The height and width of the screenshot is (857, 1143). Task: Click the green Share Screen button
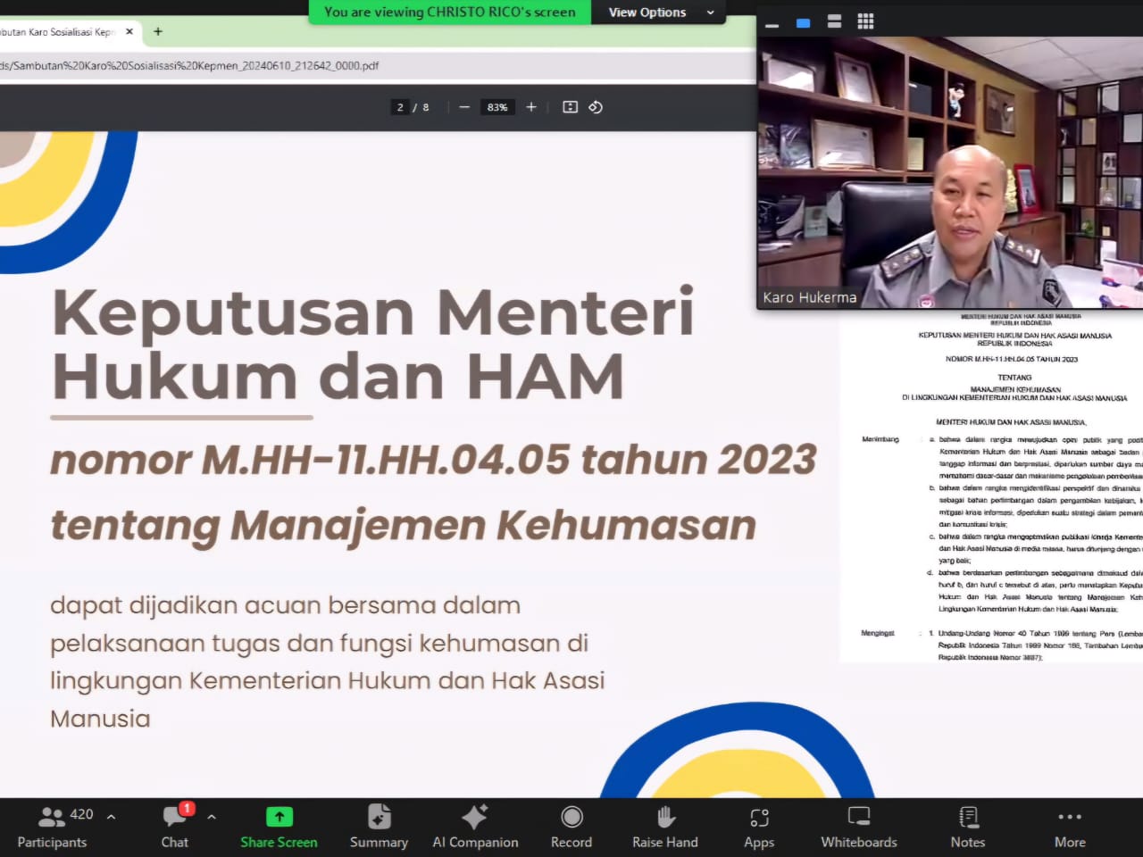tap(279, 828)
